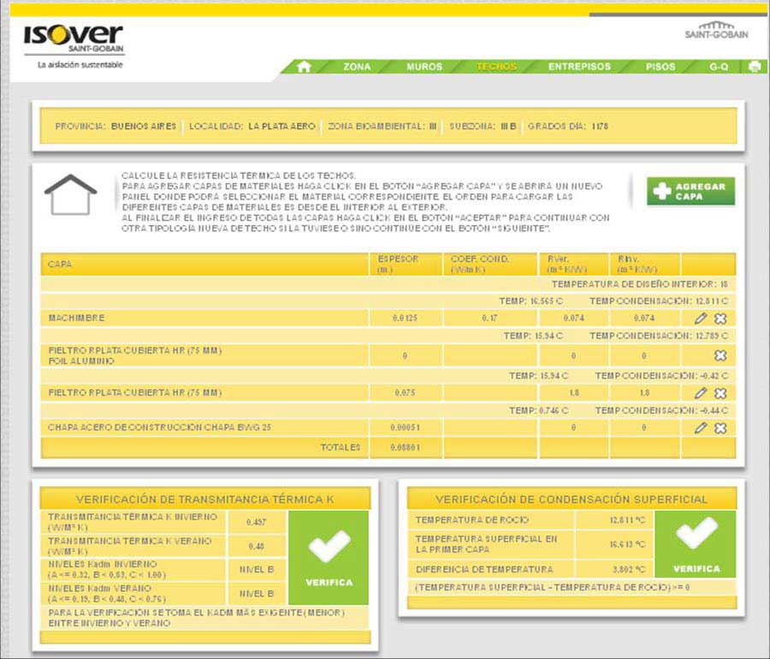
Task: Click the home icon in navigation bar
Action: click(x=303, y=67)
